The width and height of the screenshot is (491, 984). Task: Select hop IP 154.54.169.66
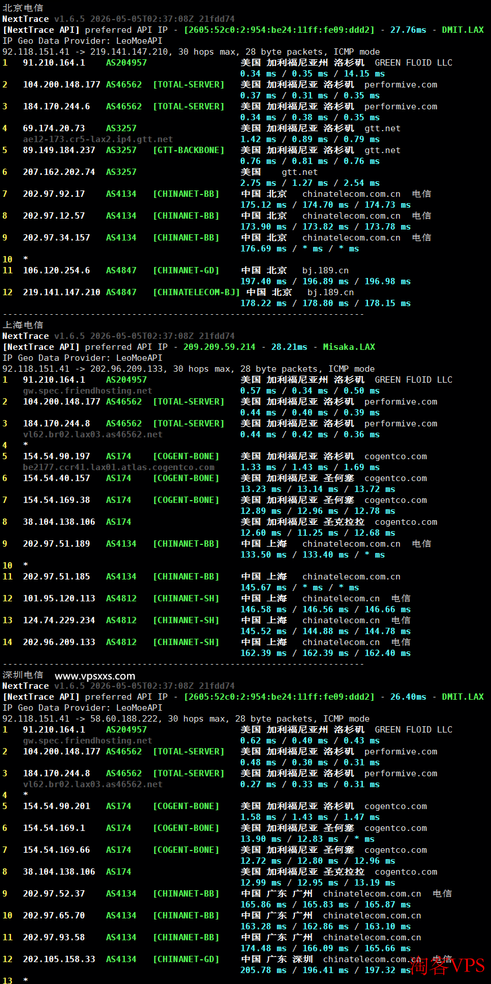pyautogui.click(x=56, y=850)
